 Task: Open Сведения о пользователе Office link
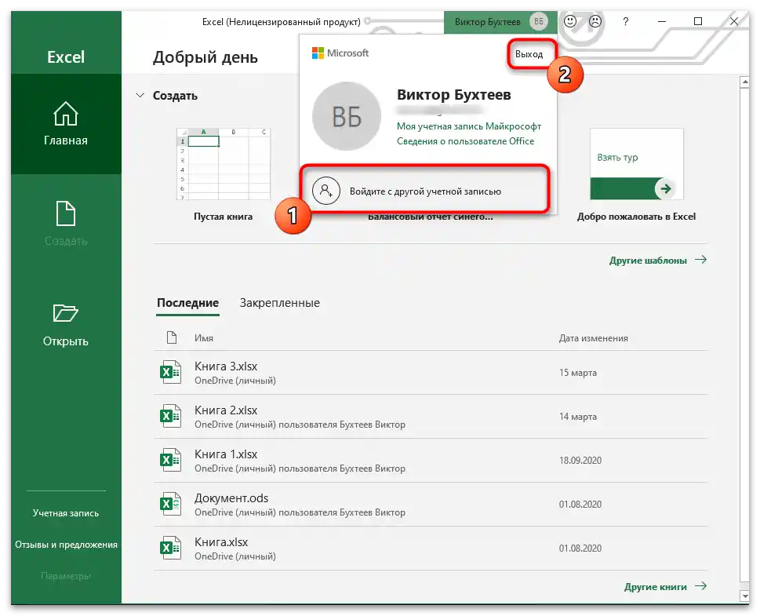(465, 141)
